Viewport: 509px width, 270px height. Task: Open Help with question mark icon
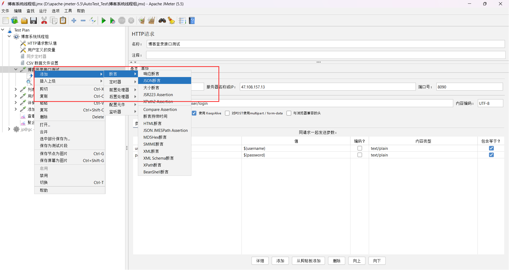pos(192,21)
